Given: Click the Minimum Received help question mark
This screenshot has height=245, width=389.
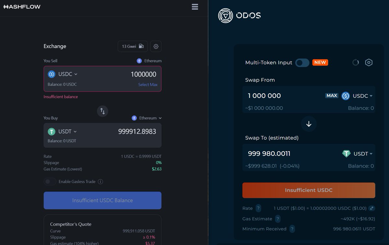Looking at the screenshot, I should coord(292,229).
